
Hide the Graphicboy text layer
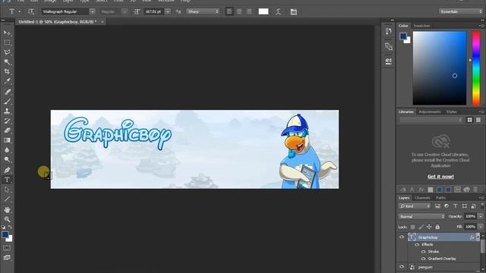point(402,237)
